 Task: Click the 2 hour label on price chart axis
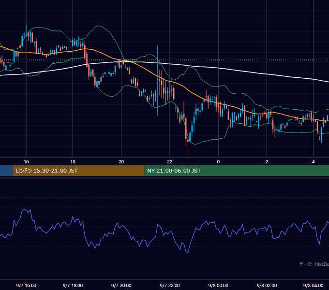[x=267, y=162]
